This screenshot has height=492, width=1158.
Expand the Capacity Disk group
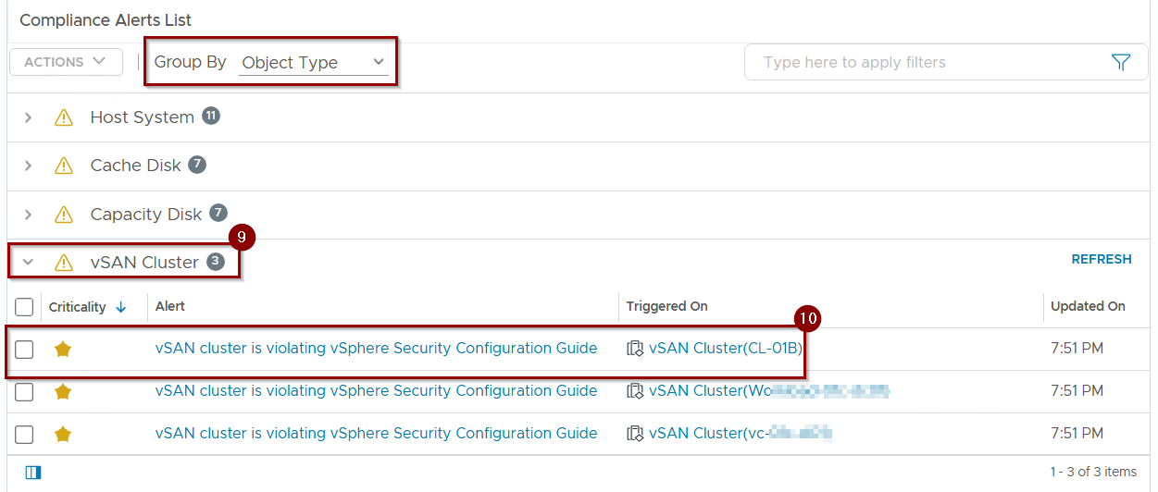click(x=28, y=215)
